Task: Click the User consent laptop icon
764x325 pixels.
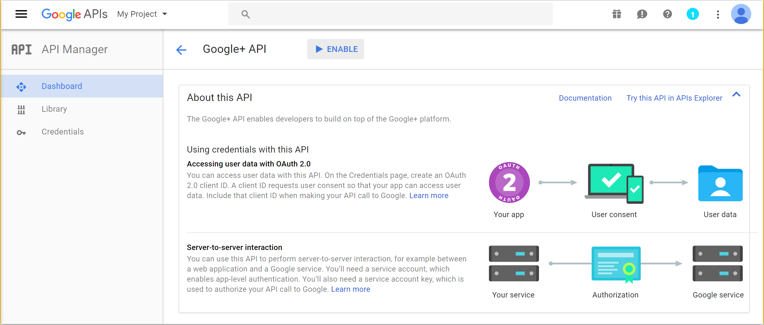Action: click(x=614, y=184)
